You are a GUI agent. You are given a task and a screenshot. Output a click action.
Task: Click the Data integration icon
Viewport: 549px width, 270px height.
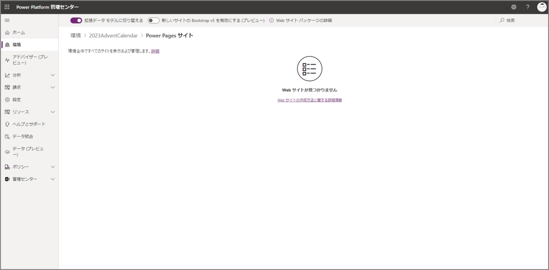(x=7, y=136)
